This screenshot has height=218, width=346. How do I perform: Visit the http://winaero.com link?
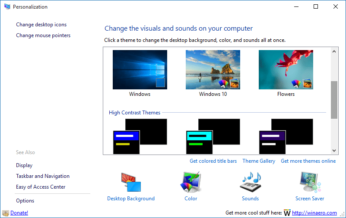click(x=314, y=213)
